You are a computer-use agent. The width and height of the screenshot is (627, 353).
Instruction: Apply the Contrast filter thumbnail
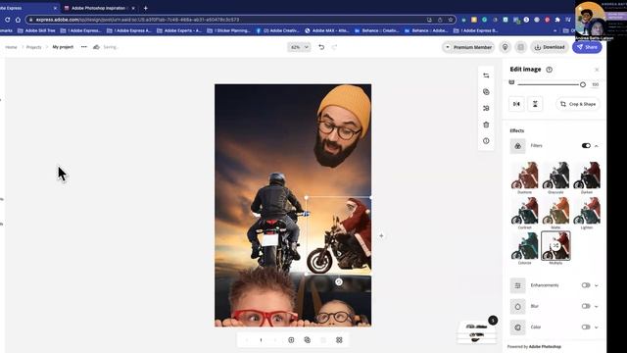(525, 211)
